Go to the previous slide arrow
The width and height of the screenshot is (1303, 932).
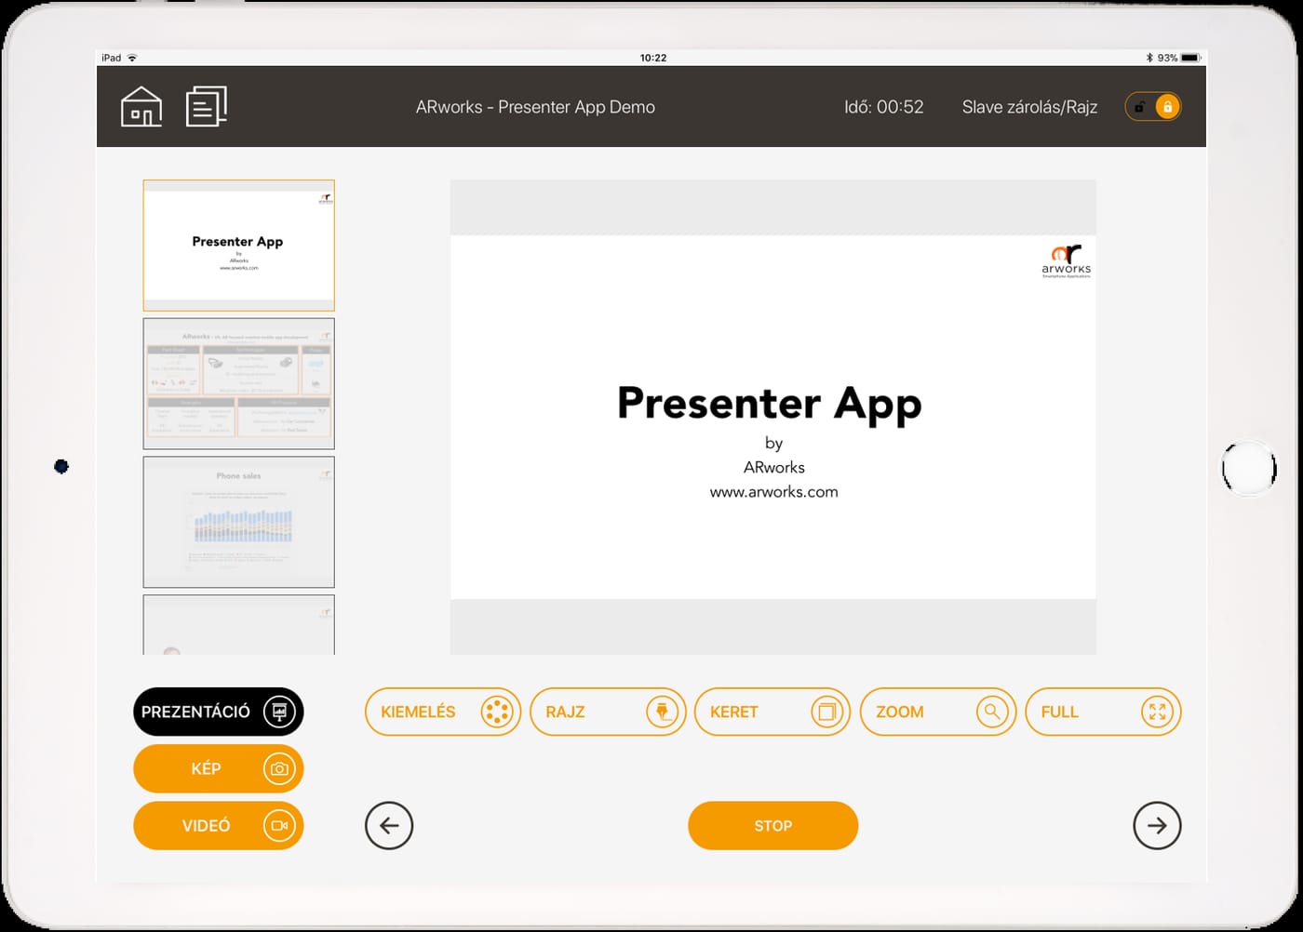pos(389,825)
